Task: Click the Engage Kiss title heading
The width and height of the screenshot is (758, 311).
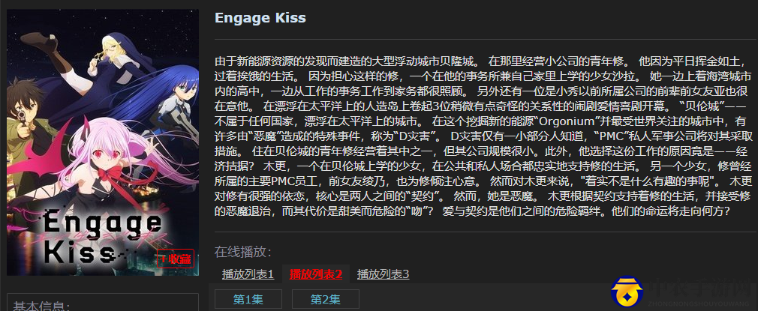Action: click(x=260, y=18)
